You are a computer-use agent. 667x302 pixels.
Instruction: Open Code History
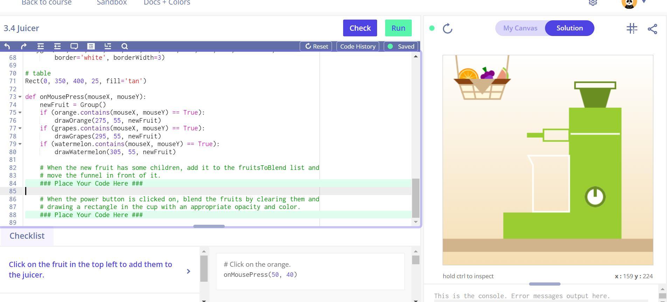coord(357,46)
